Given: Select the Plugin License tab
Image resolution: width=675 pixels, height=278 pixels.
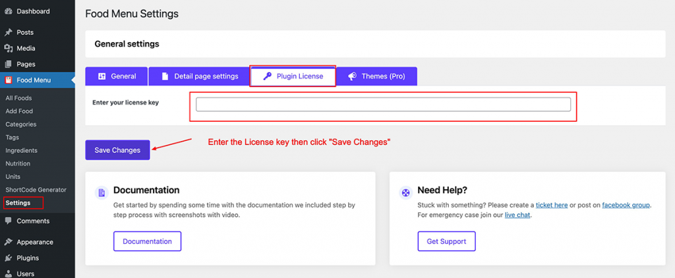Looking at the screenshot, I should click(x=293, y=76).
